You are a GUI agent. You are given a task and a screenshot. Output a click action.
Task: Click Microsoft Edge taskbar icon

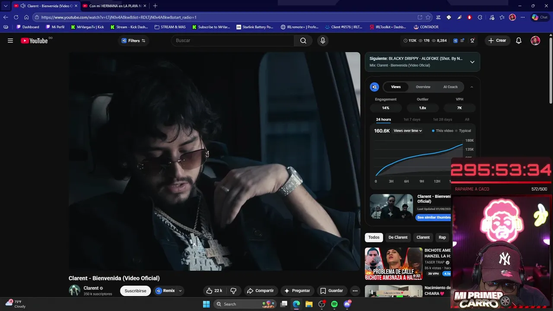[x=296, y=304]
